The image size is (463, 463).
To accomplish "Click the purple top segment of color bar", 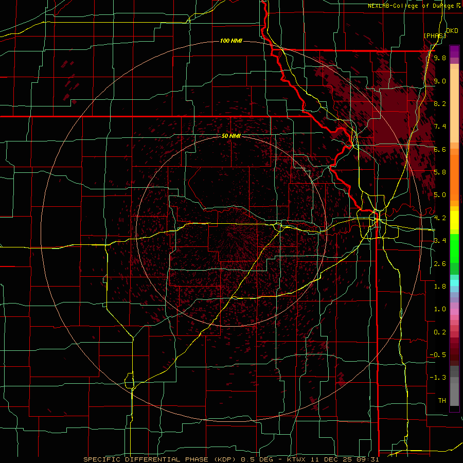I will [454, 51].
